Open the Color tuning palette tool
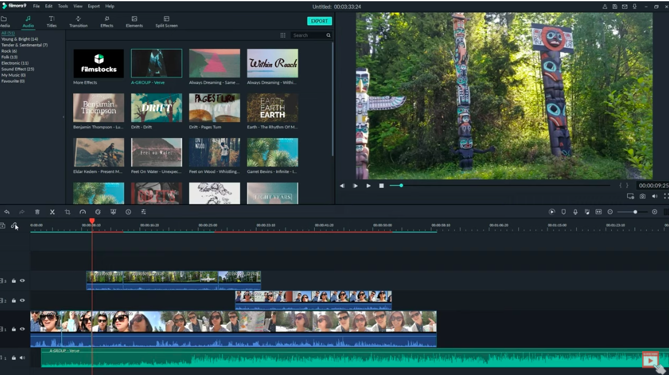 (98, 212)
